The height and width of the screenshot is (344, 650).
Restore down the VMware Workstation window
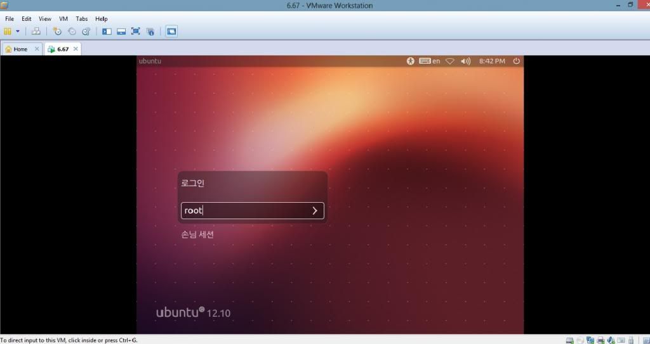630,5
